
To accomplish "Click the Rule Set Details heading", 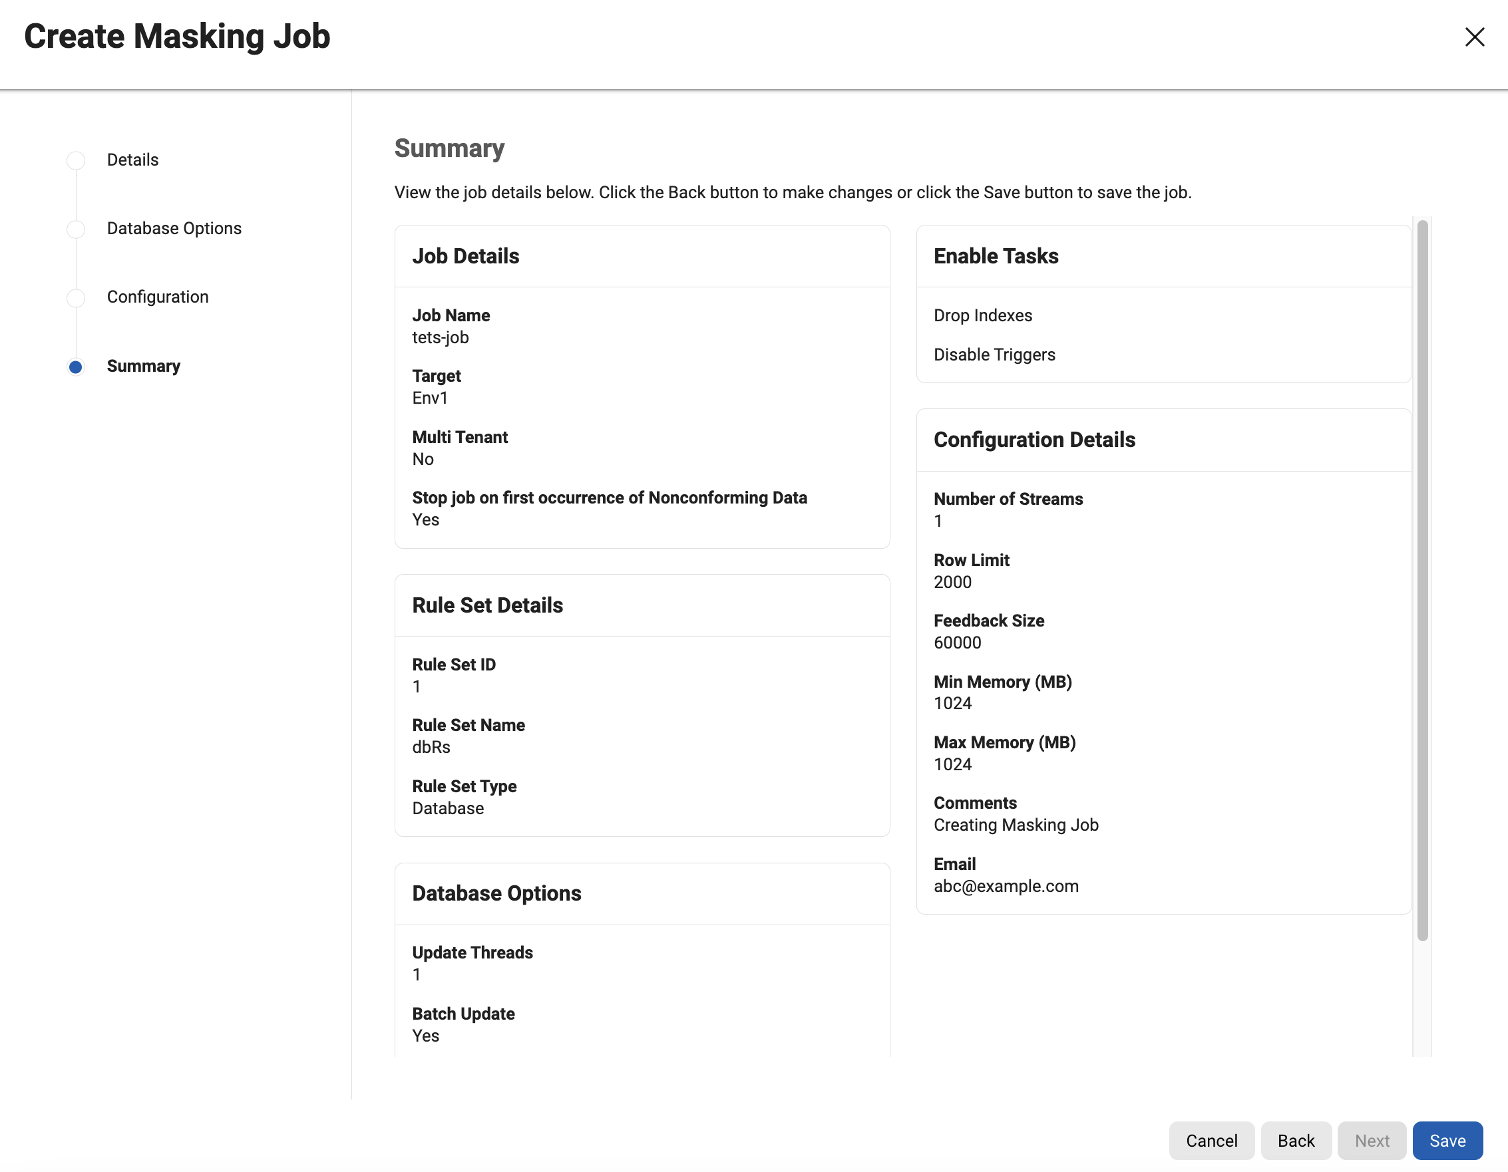I will pos(488,605).
